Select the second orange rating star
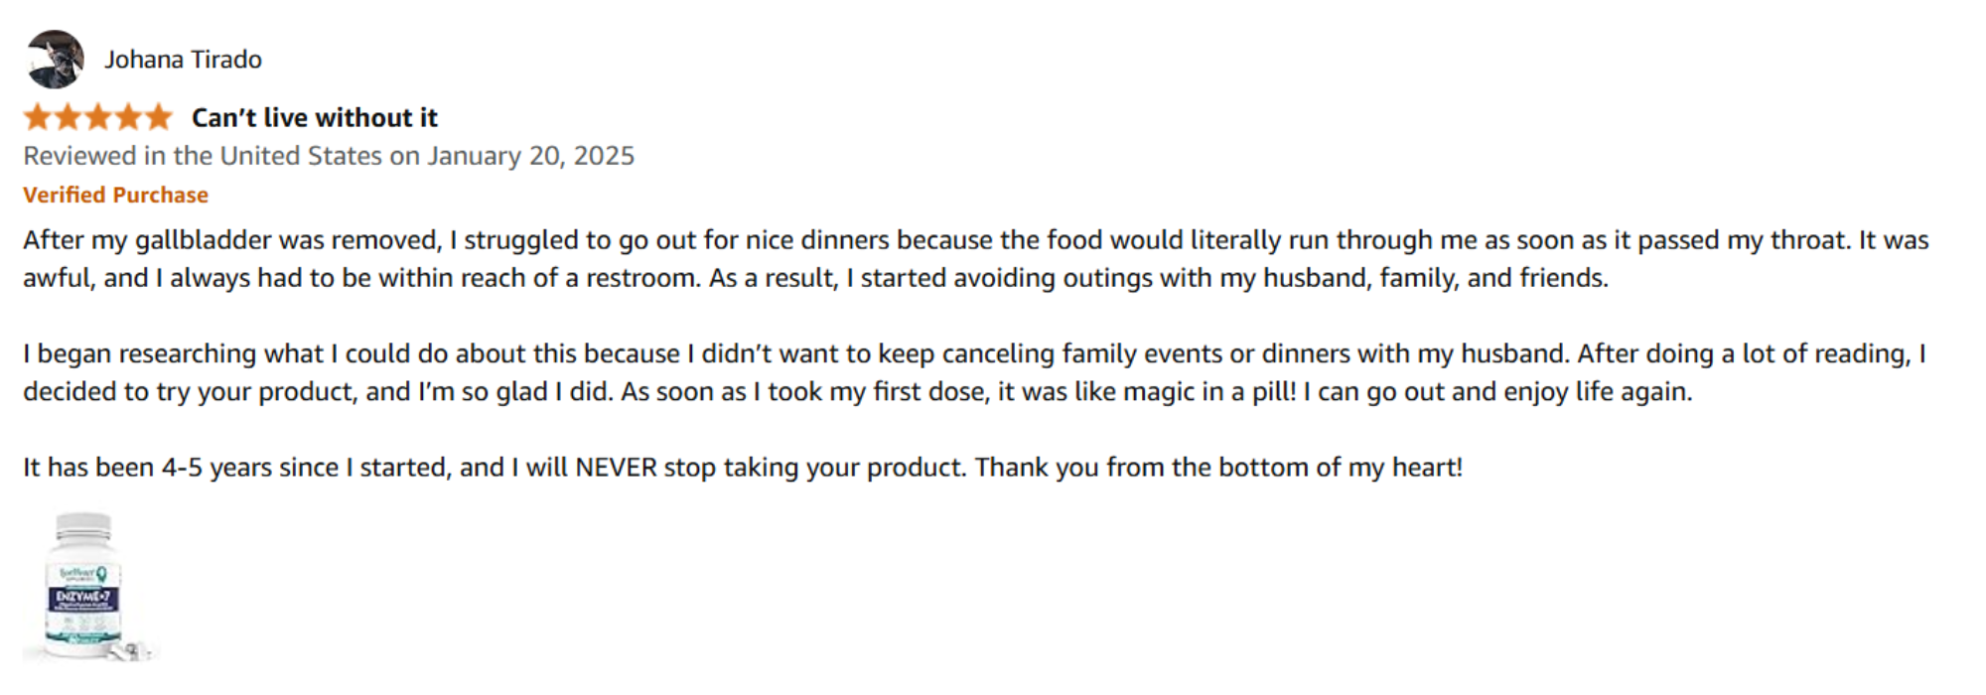The image size is (1986, 695). coord(69,117)
